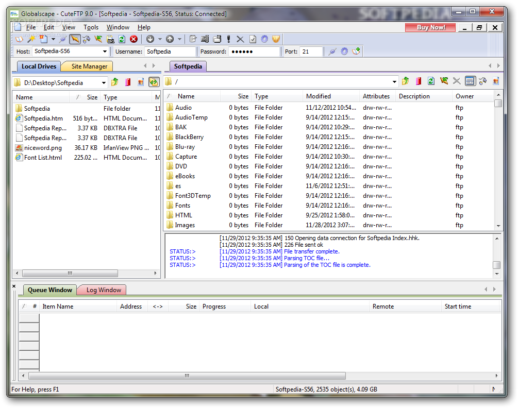Click the Password input field

254,52
